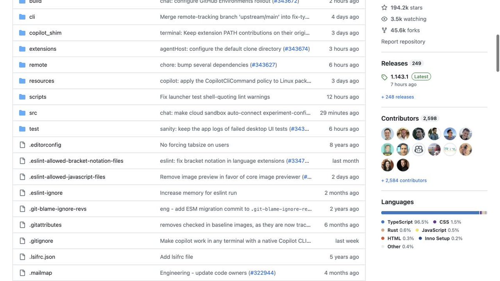Select the Rust 0.6% language entry
Viewport: 500px width, 281px height.
tap(396, 230)
